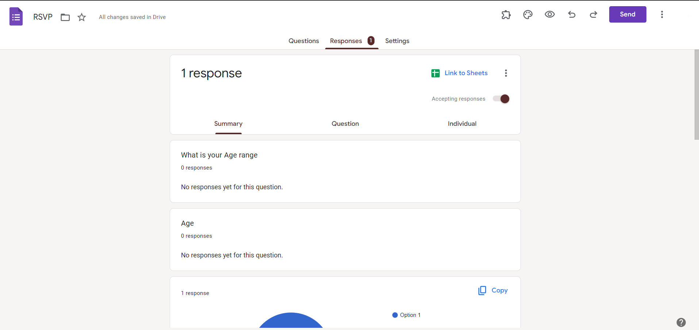
Task: Click Link to Sheets
Action: pos(466,73)
